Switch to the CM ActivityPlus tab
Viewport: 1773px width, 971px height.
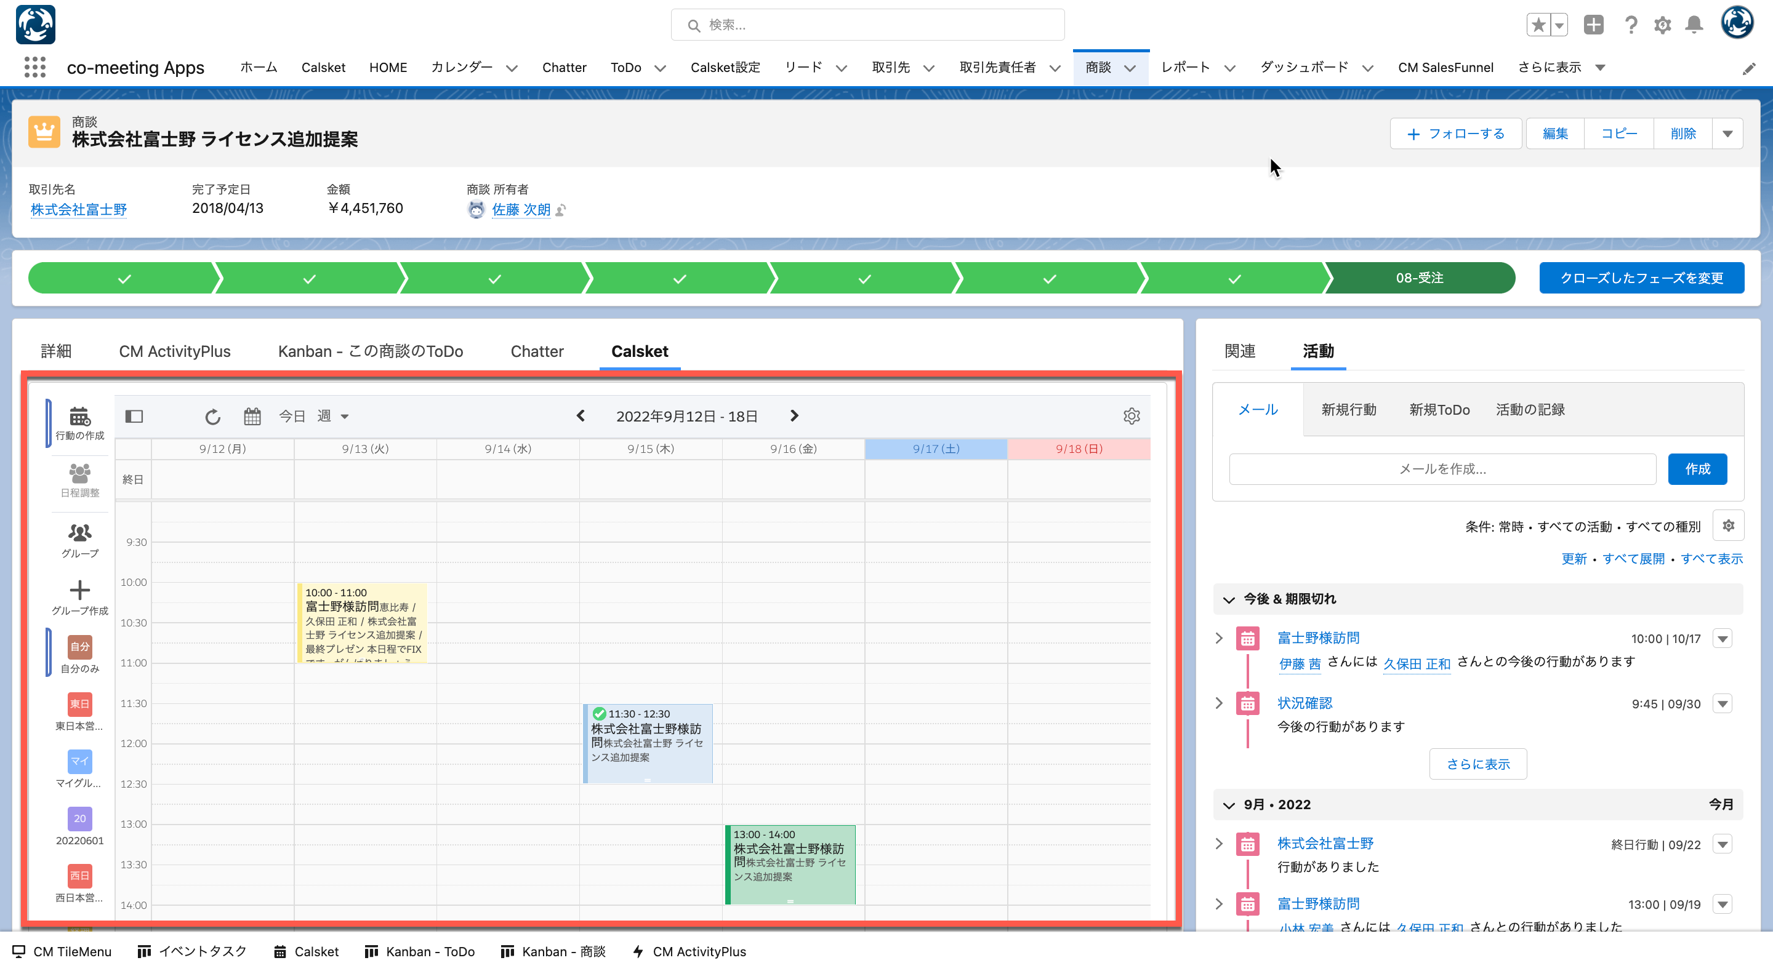(175, 351)
